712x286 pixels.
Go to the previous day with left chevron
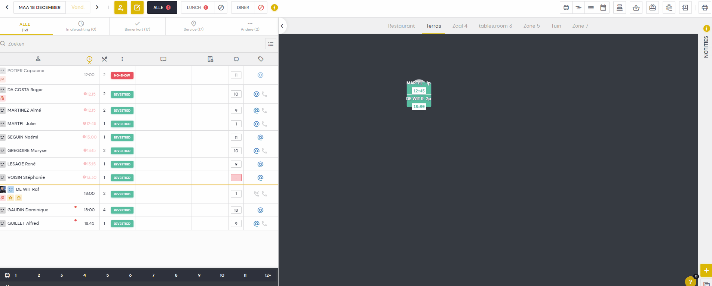[x=7, y=7]
